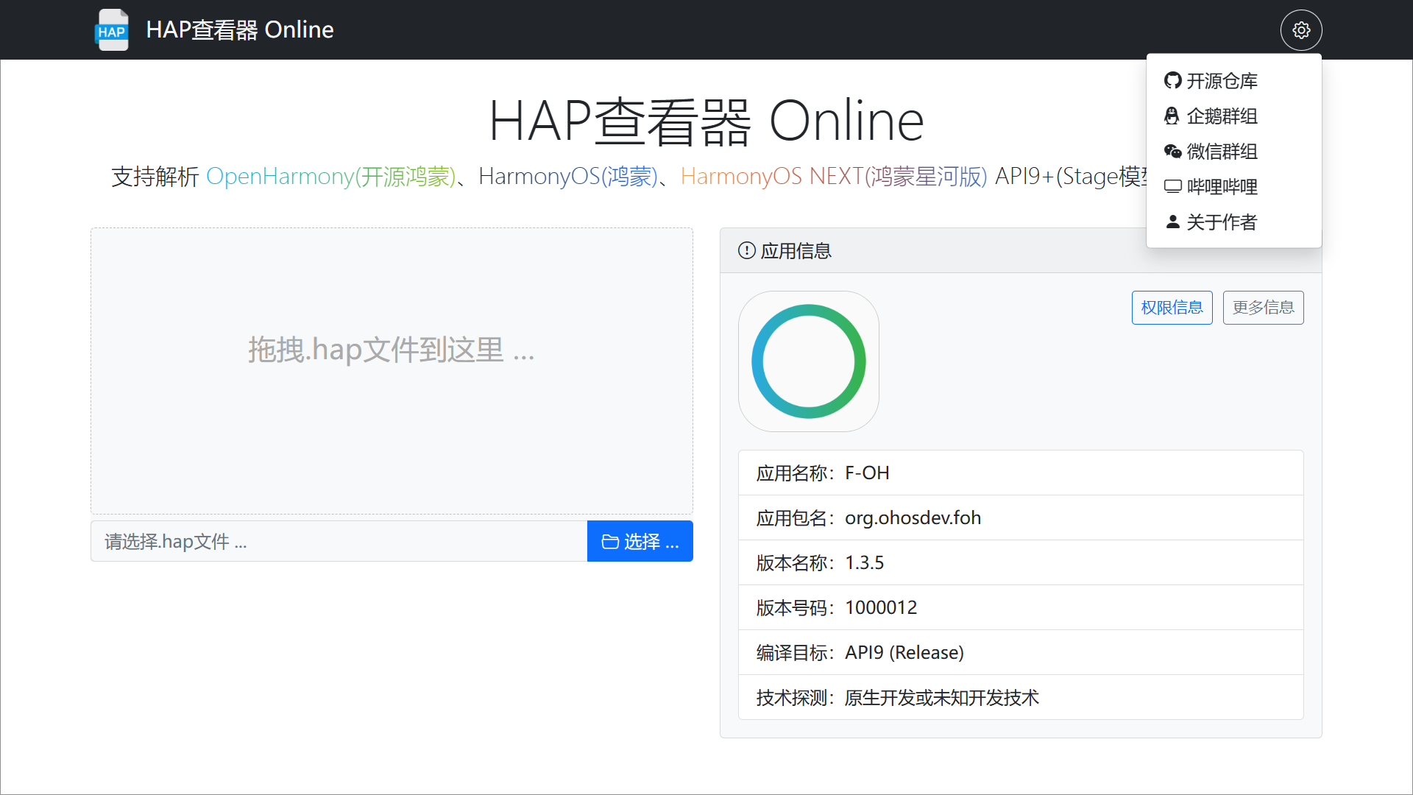Viewport: 1413px width, 795px height.
Task: Choose 微信群组 from dropdown menu
Action: [x=1222, y=151]
